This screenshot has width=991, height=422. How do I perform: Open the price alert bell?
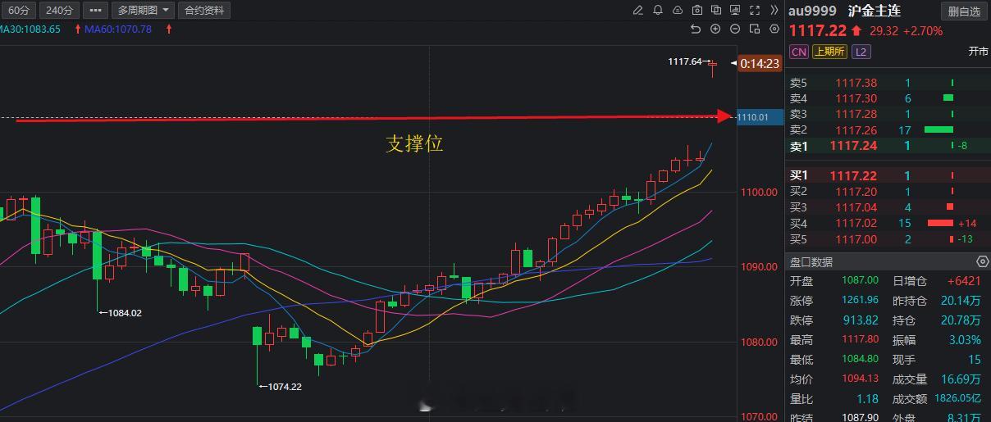click(658, 11)
